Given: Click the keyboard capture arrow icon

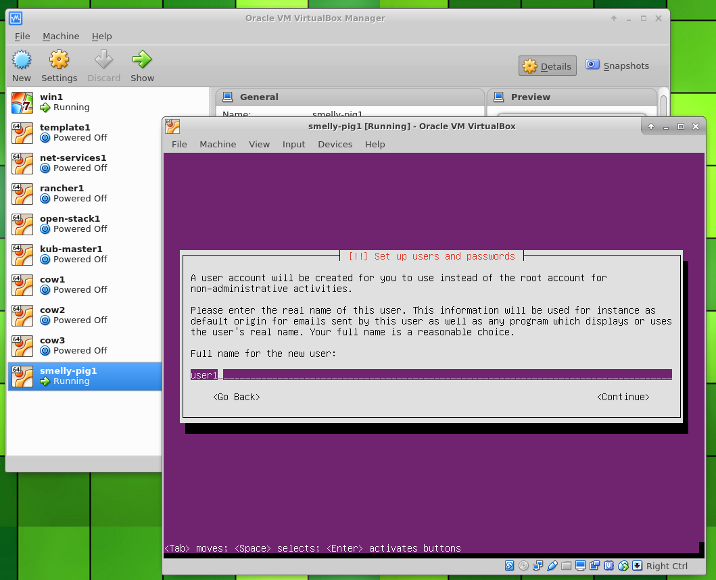Looking at the screenshot, I should [637, 566].
